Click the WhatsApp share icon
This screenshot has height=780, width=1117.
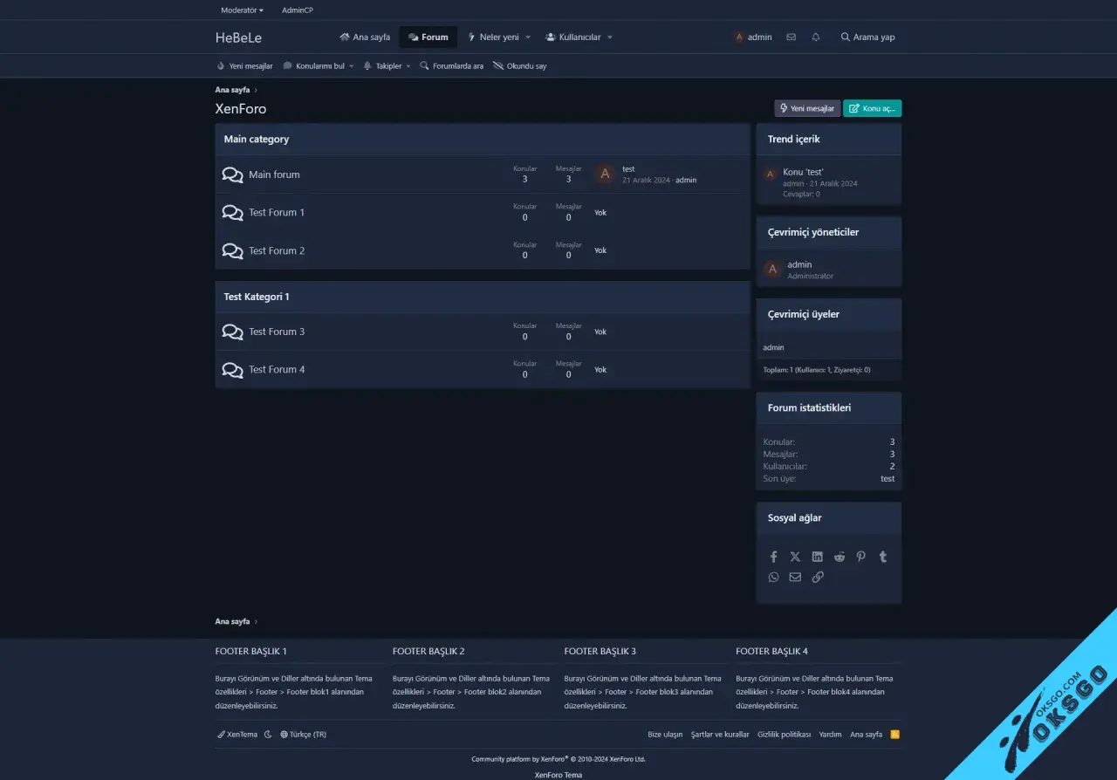[773, 577]
